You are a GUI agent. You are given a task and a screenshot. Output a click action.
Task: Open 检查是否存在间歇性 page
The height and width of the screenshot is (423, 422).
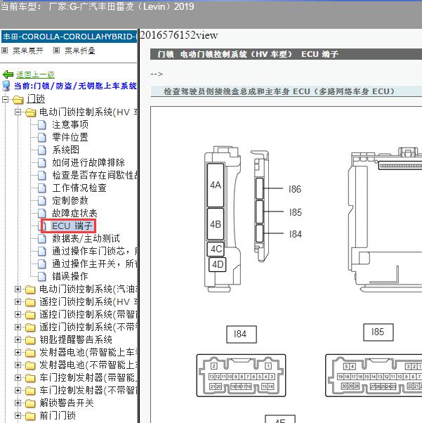tap(95, 176)
